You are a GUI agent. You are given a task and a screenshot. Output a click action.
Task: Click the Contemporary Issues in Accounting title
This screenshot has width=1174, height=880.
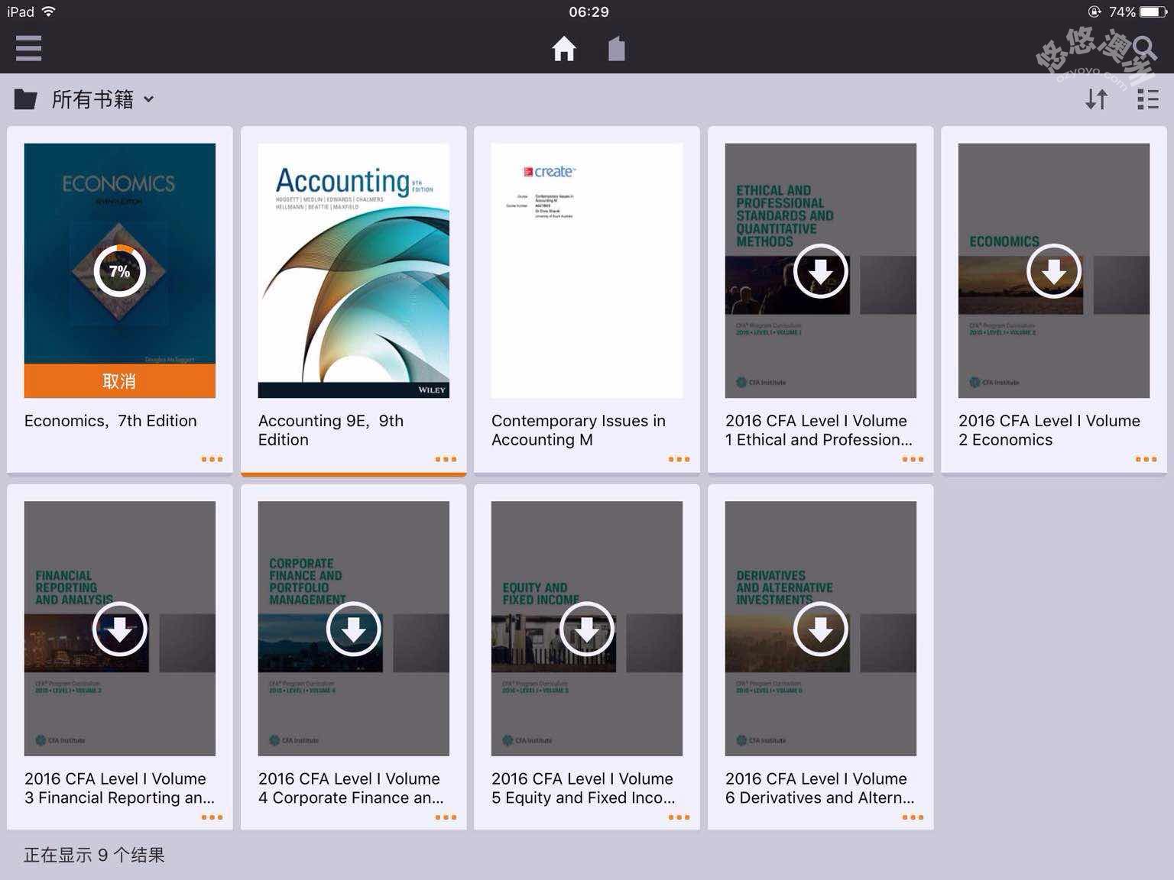pyautogui.click(x=578, y=430)
